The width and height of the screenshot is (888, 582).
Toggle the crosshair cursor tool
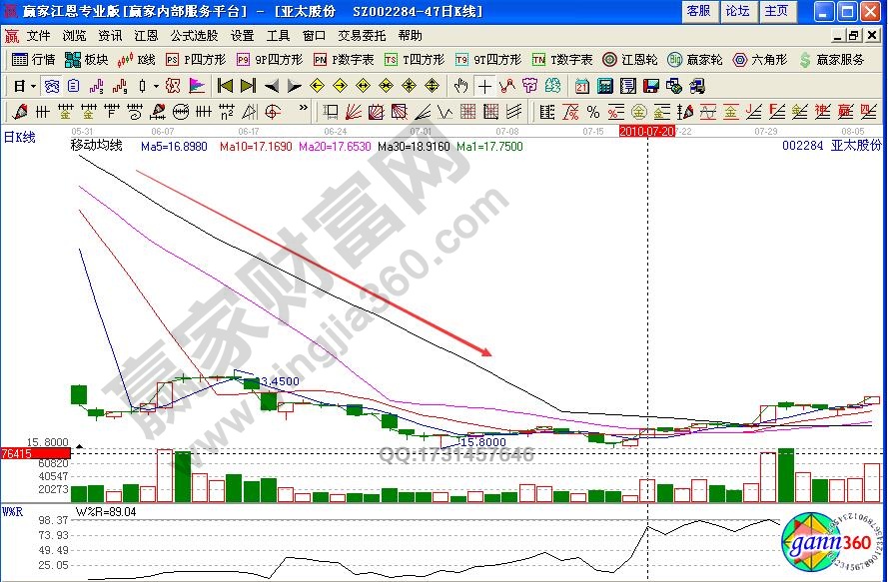(484, 85)
